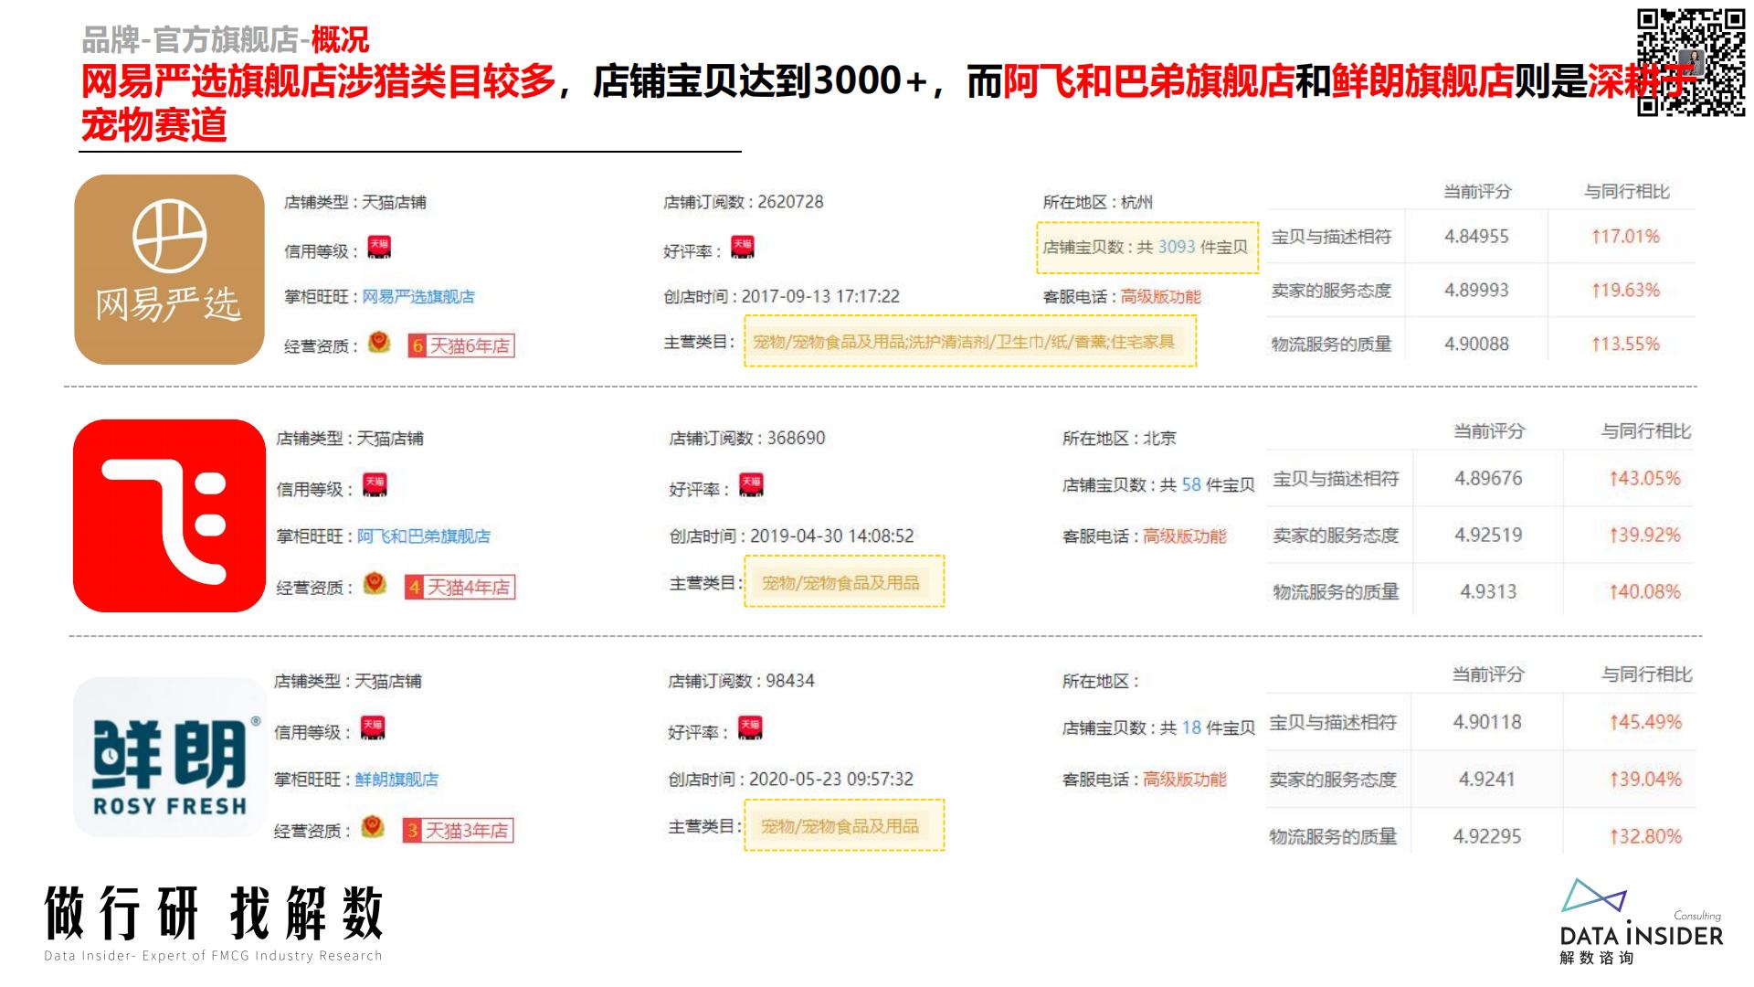Click the peer comparison ↑19.63%
The width and height of the screenshot is (1754, 987).
[x=1625, y=290]
